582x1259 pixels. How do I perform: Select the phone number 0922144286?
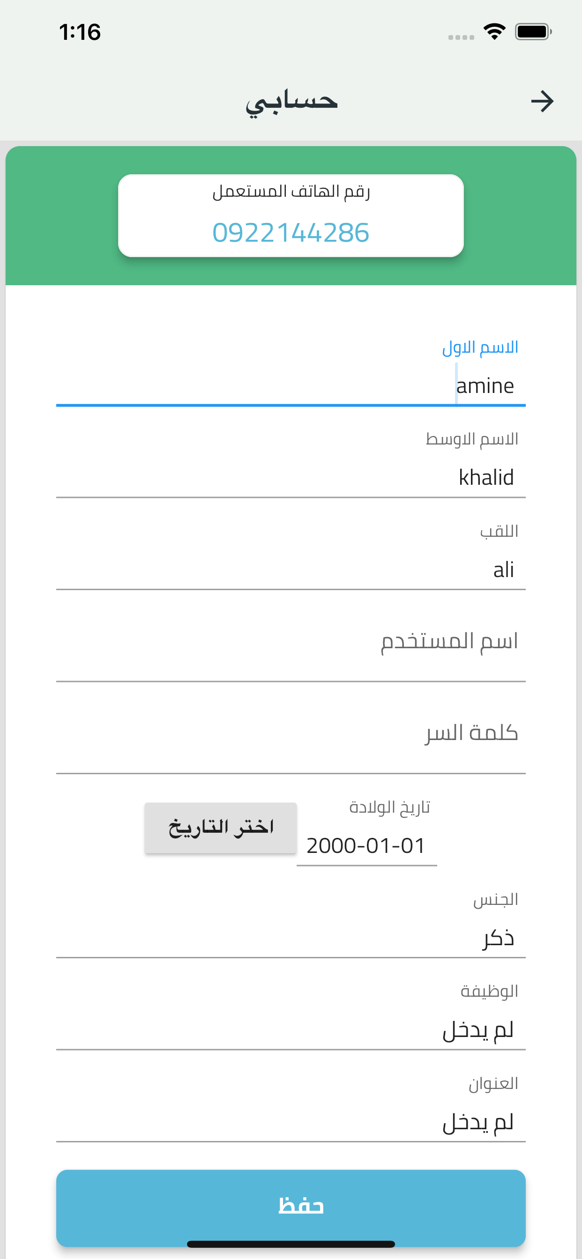tap(291, 233)
